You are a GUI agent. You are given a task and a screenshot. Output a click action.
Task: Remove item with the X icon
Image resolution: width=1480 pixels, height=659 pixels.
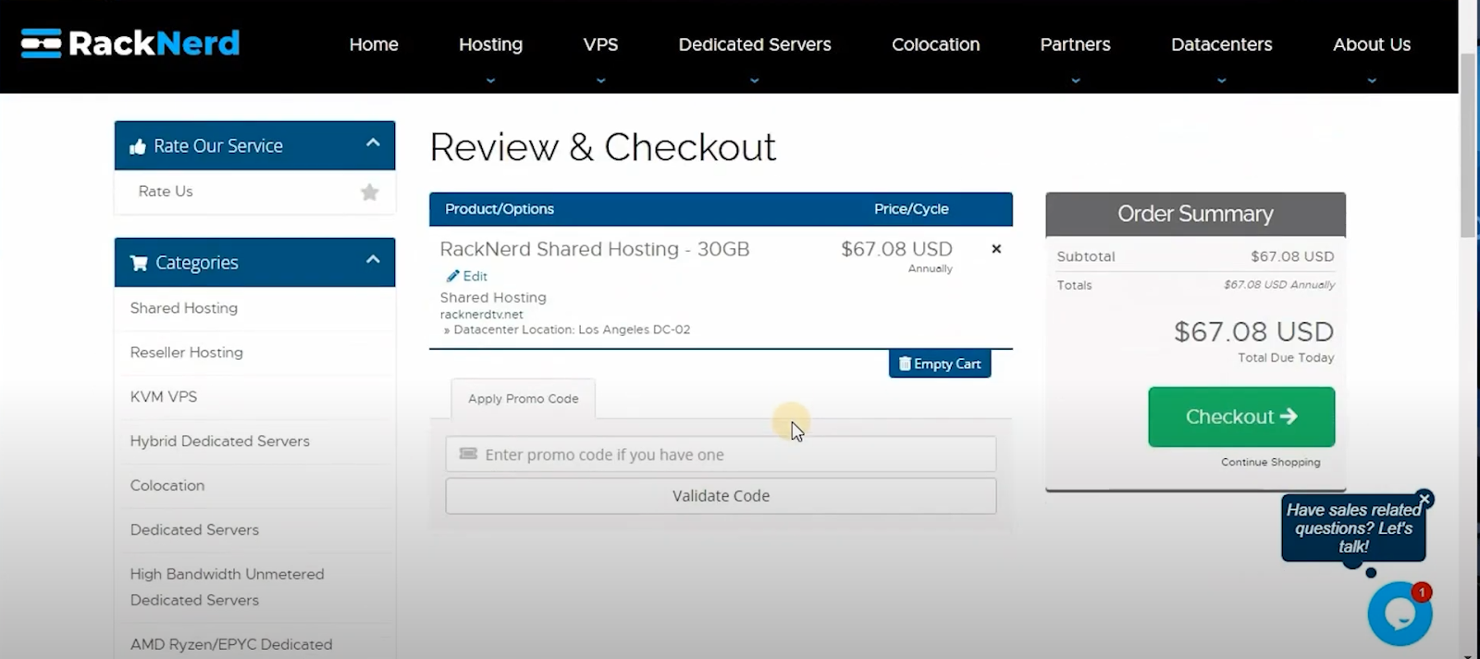point(996,249)
